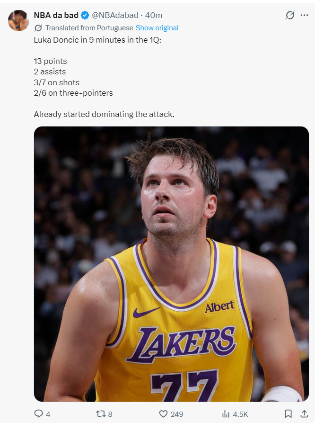Click the Grok icon at top right
The width and height of the screenshot is (315, 423).
click(x=290, y=15)
